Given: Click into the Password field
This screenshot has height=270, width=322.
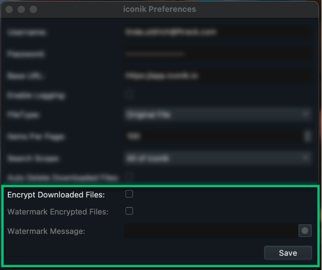Looking at the screenshot, I should (218, 54).
